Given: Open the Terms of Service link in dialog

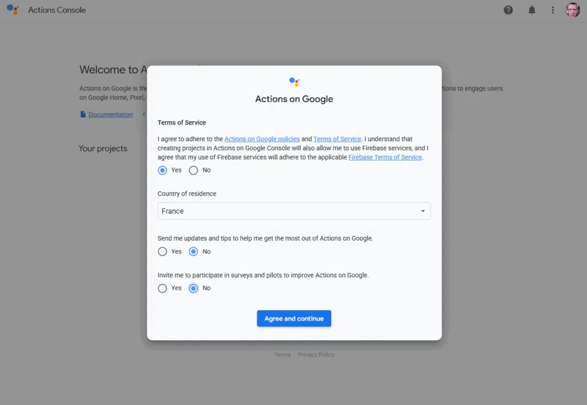Looking at the screenshot, I should point(337,139).
